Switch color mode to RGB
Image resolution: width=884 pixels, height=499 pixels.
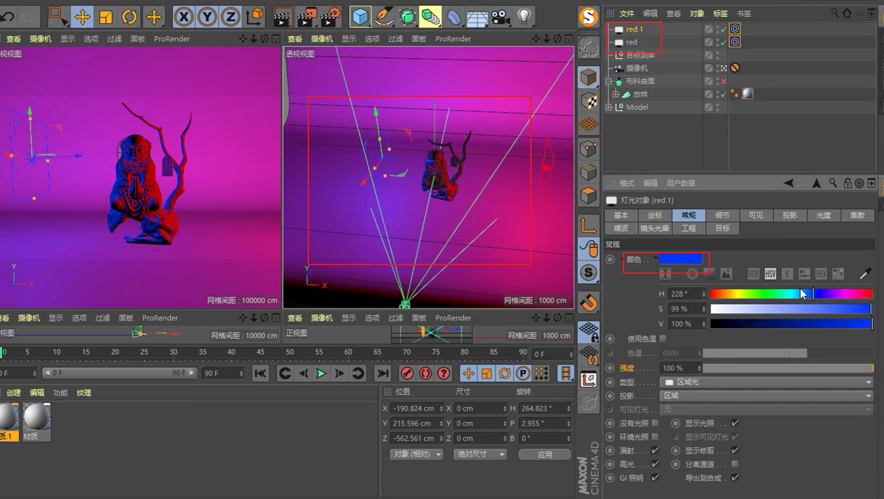point(753,274)
